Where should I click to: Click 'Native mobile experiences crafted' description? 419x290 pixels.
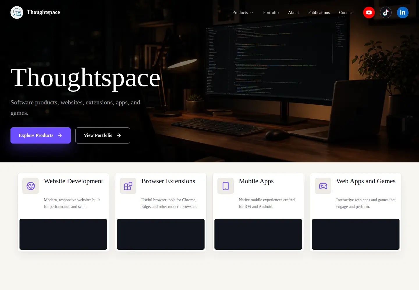267,203
